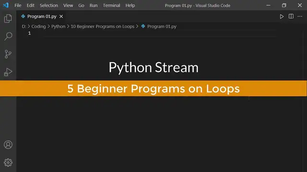Split the editor to the right
The image size is (307, 172).
[291, 16]
